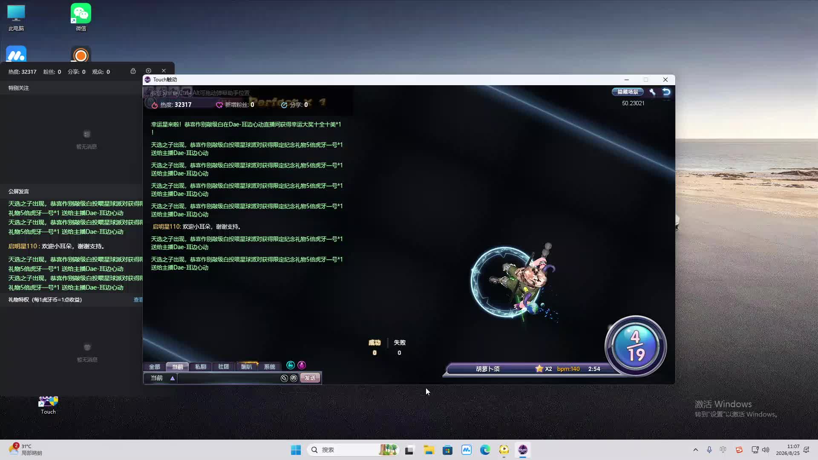Image resolution: width=818 pixels, height=460 pixels.
Task: Click the 2:54 song timer
Action: coord(594,369)
